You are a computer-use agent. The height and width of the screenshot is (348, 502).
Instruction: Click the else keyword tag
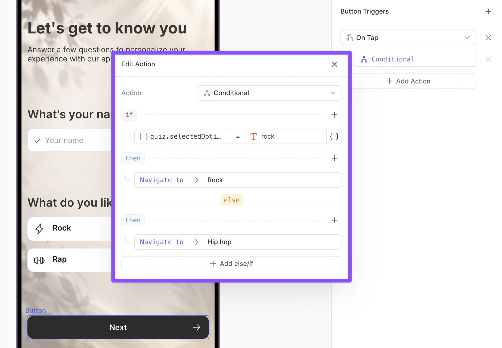click(x=232, y=200)
